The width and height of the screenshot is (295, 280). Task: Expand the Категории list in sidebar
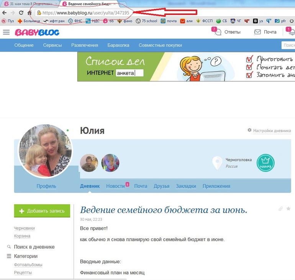[25, 256]
